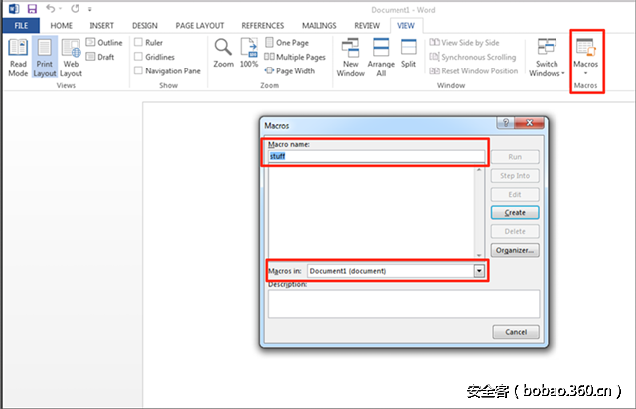The image size is (636, 409).
Task: Select Print Layout view
Action: [x=44, y=58]
